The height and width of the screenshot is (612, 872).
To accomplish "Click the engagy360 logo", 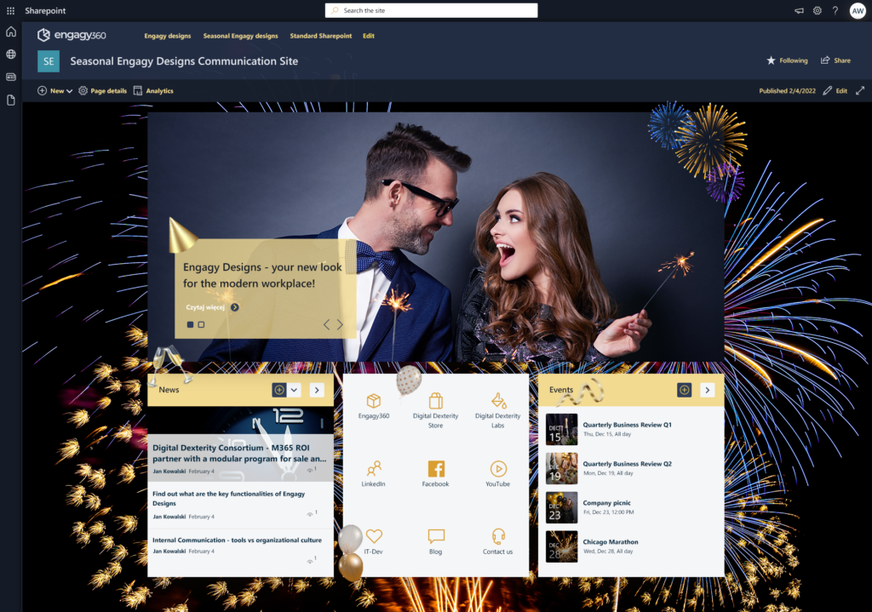I will click(x=72, y=35).
